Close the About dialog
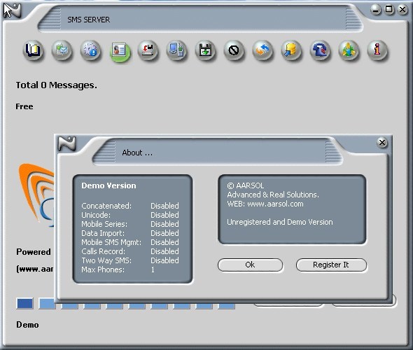This screenshot has width=413, height=350. 382,143
